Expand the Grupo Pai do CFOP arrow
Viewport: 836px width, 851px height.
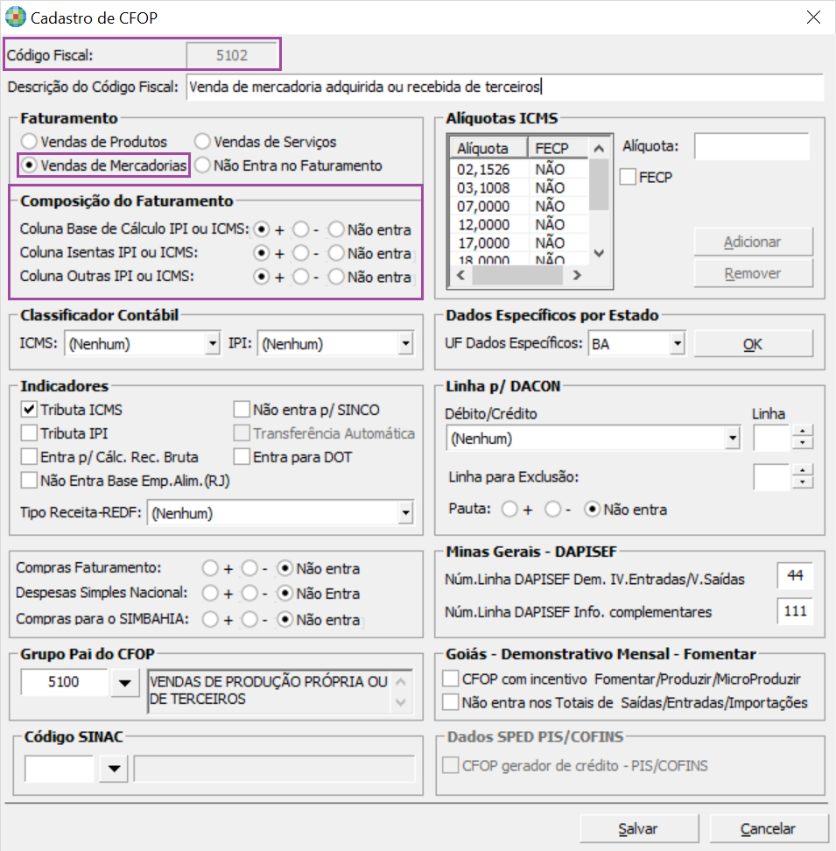tap(123, 684)
